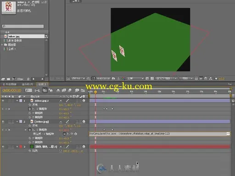Screen dimensions: 235x176
Task: Toggle layer 3 scale stopwatch
Action: coord(30,151)
